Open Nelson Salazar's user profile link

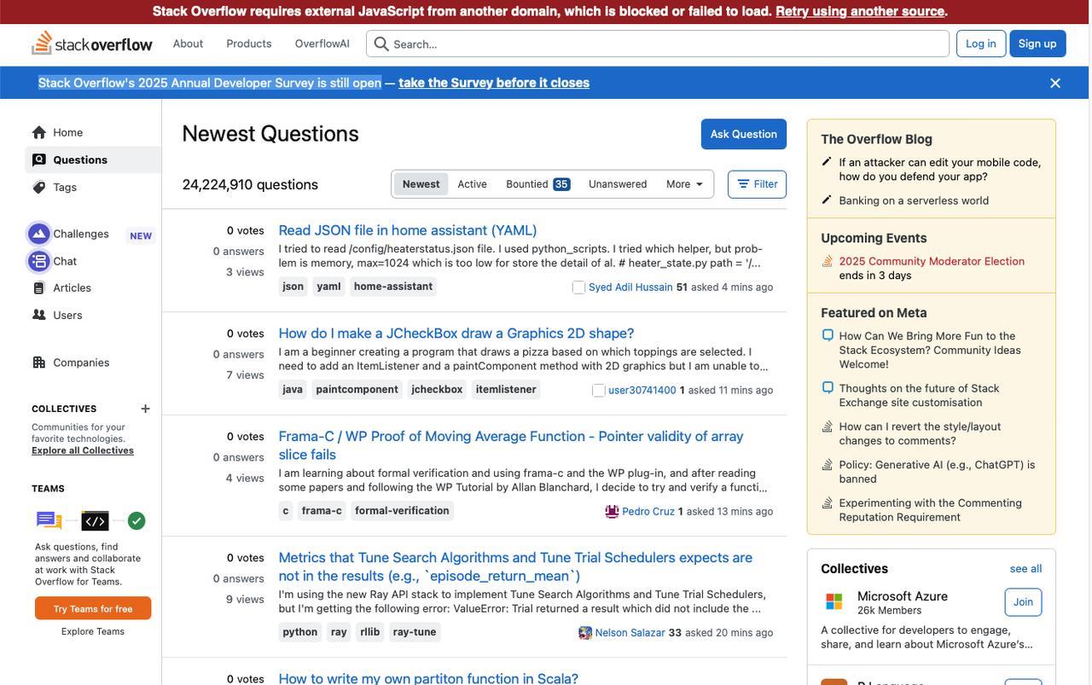click(x=630, y=633)
